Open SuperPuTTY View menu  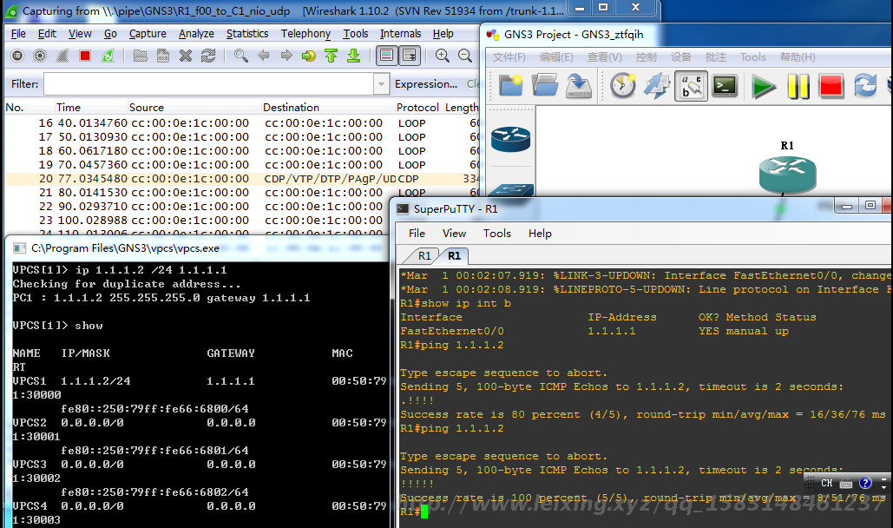[454, 234]
